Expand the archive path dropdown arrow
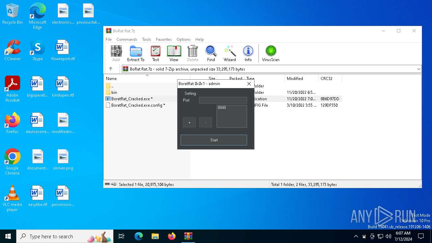 418,69
